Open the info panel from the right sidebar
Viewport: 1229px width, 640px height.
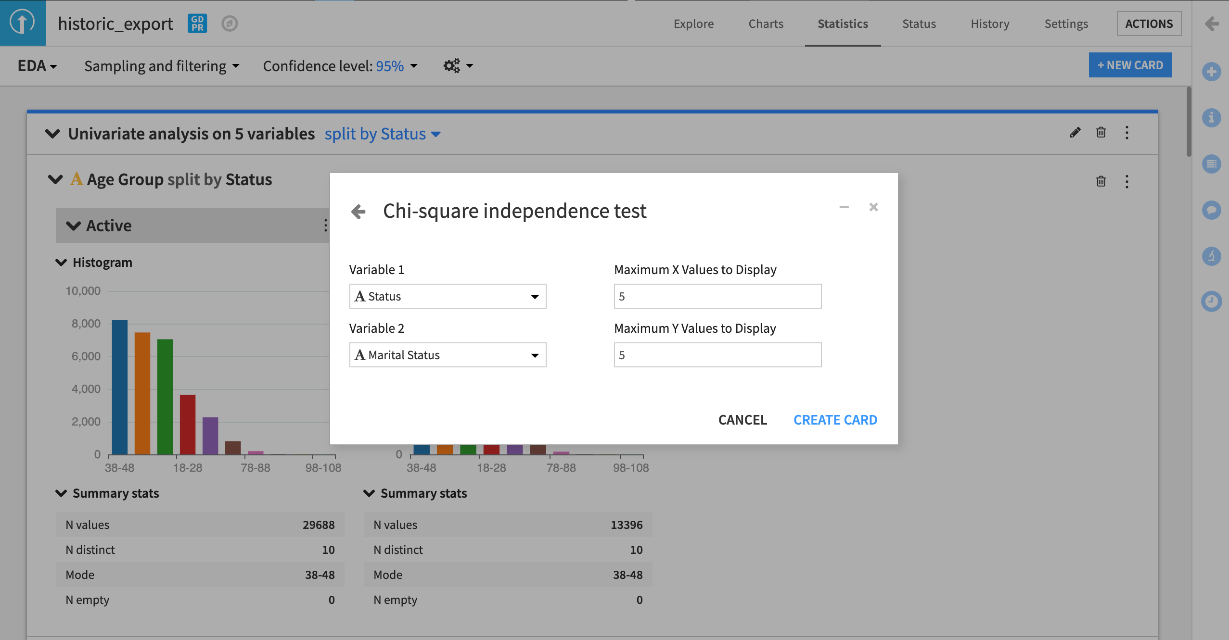tap(1212, 117)
